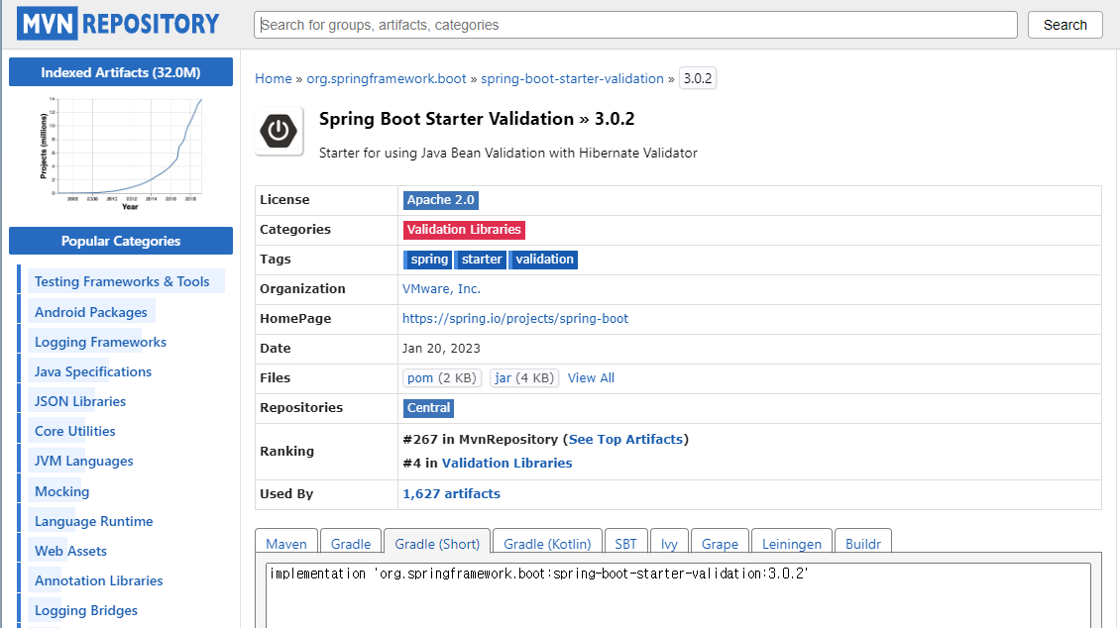This screenshot has height=628, width=1120.
Task: Open Android Packages category
Action: point(91,312)
